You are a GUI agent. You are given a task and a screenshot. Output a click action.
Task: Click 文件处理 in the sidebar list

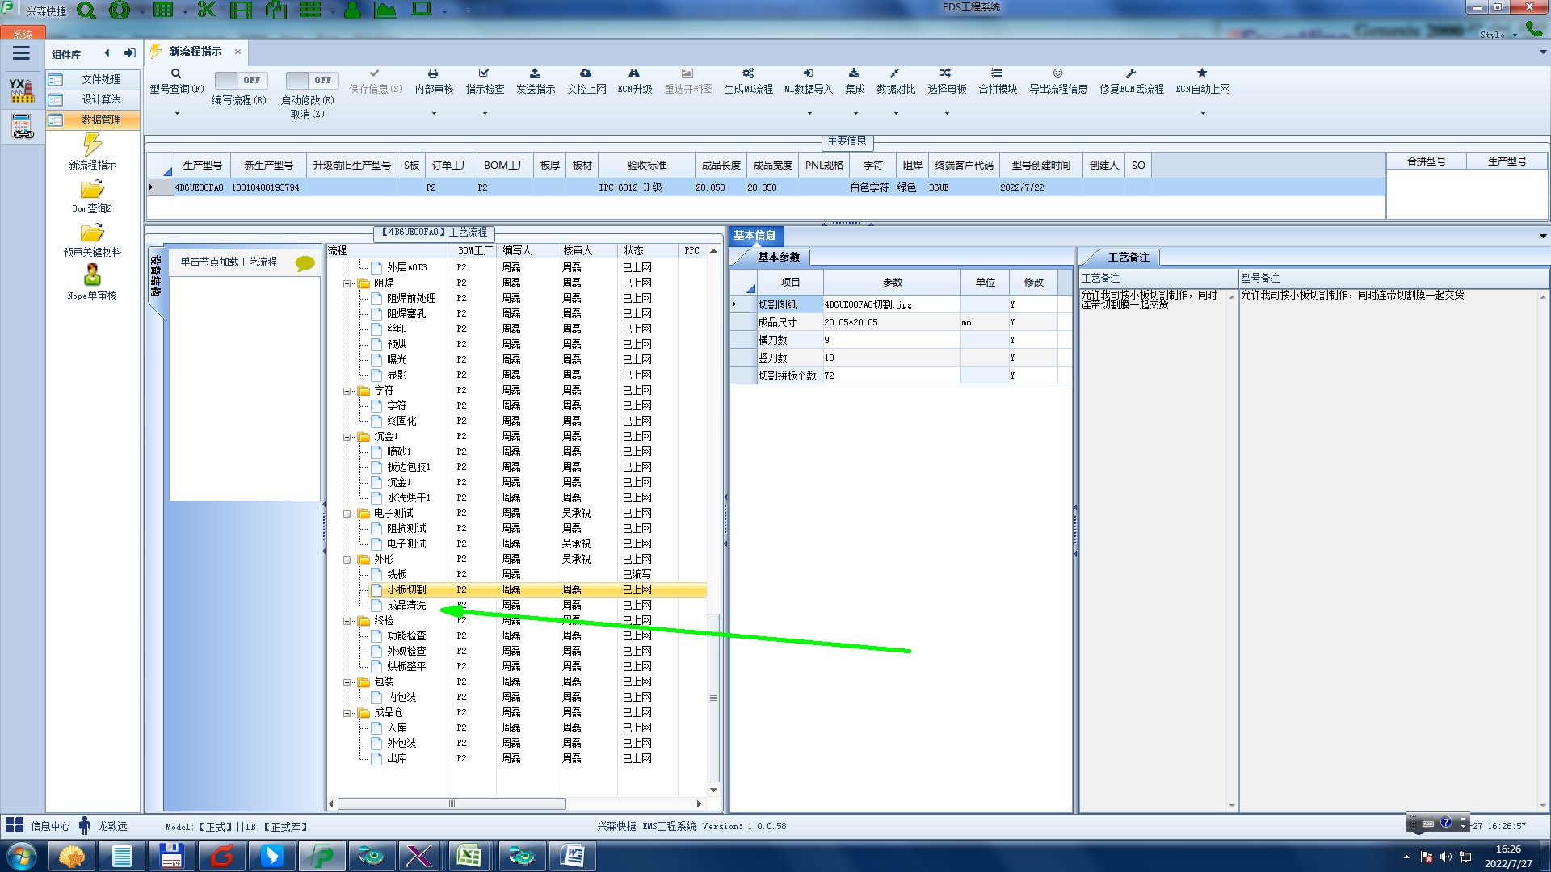[x=101, y=79]
